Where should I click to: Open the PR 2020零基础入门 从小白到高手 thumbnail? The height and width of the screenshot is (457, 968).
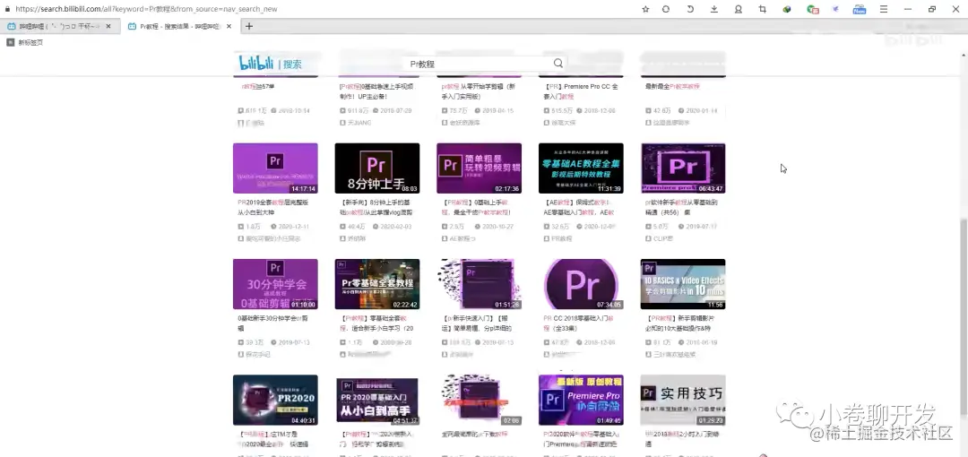(x=377, y=401)
